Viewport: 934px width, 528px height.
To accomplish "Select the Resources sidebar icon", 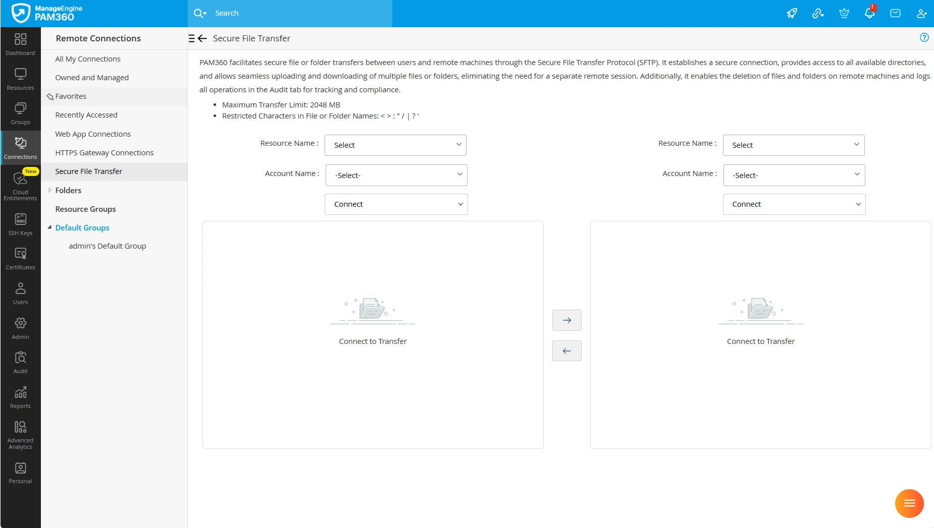I will pyautogui.click(x=20, y=79).
